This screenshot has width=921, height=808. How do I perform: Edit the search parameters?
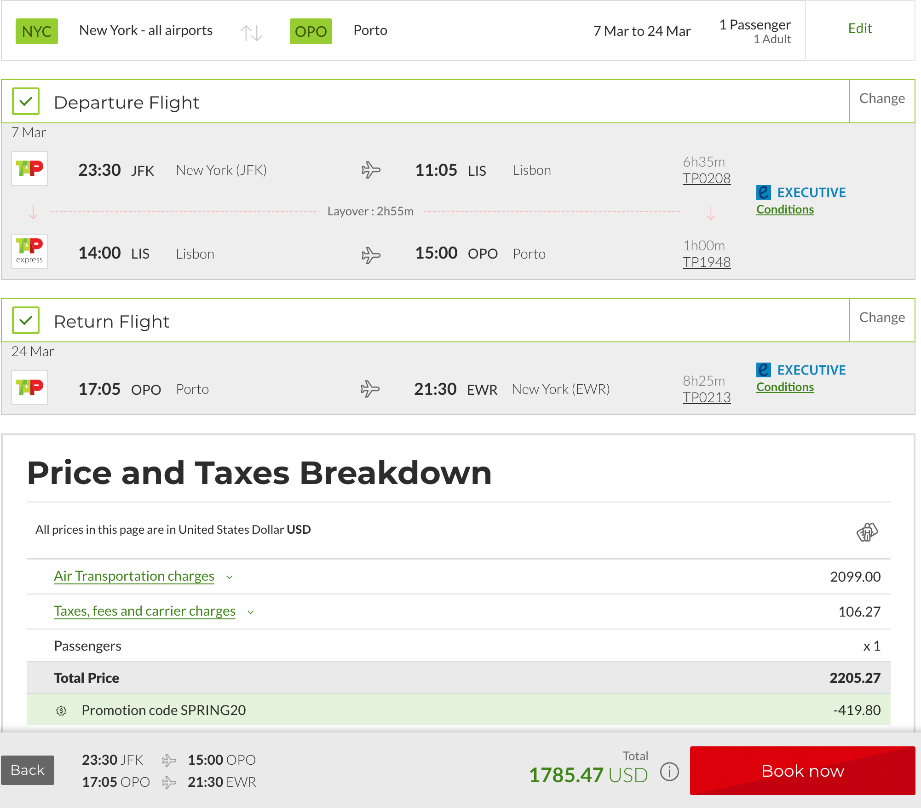point(859,29)
